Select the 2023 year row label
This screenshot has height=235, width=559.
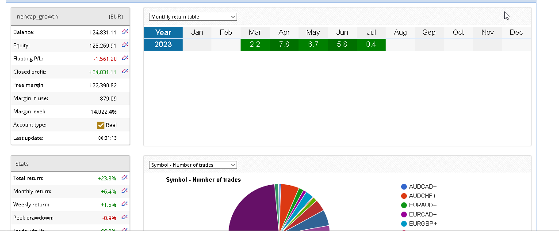pyautogui.click(x=163, y=45)
